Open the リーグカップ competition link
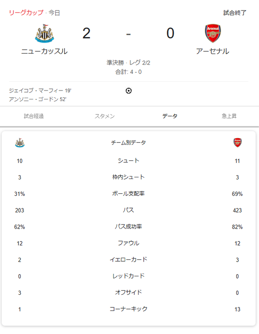259x334 pixels. coord(26,13)
